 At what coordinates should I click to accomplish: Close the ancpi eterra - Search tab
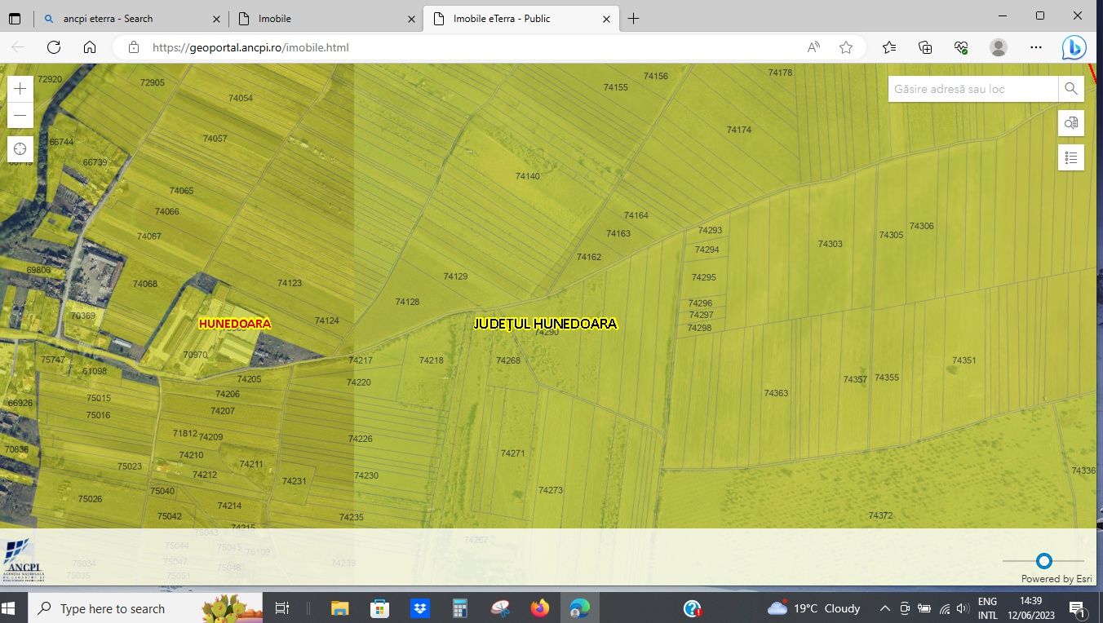[216, 18]
